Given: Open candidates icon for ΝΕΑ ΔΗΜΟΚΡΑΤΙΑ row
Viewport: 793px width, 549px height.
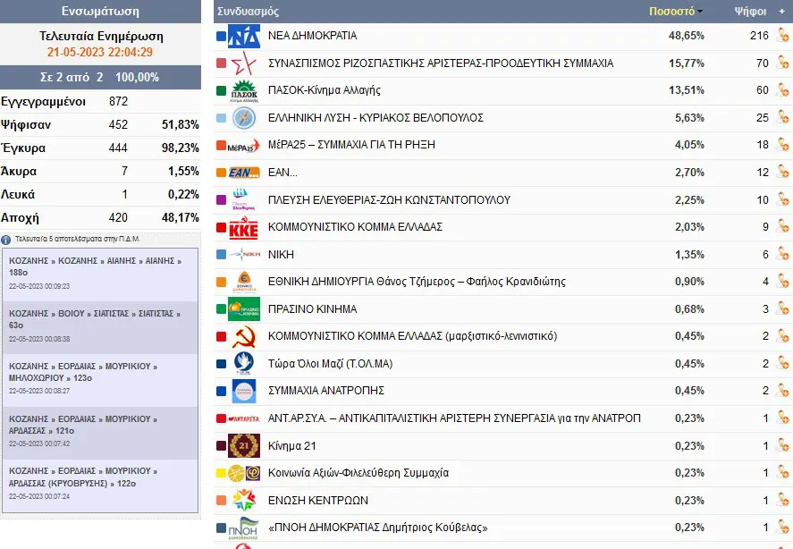Looking at the screenshot, I should click(783, 36).
